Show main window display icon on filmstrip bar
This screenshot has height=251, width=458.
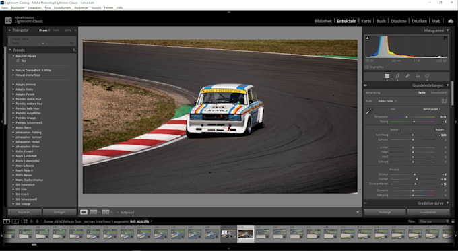(7, 221)
